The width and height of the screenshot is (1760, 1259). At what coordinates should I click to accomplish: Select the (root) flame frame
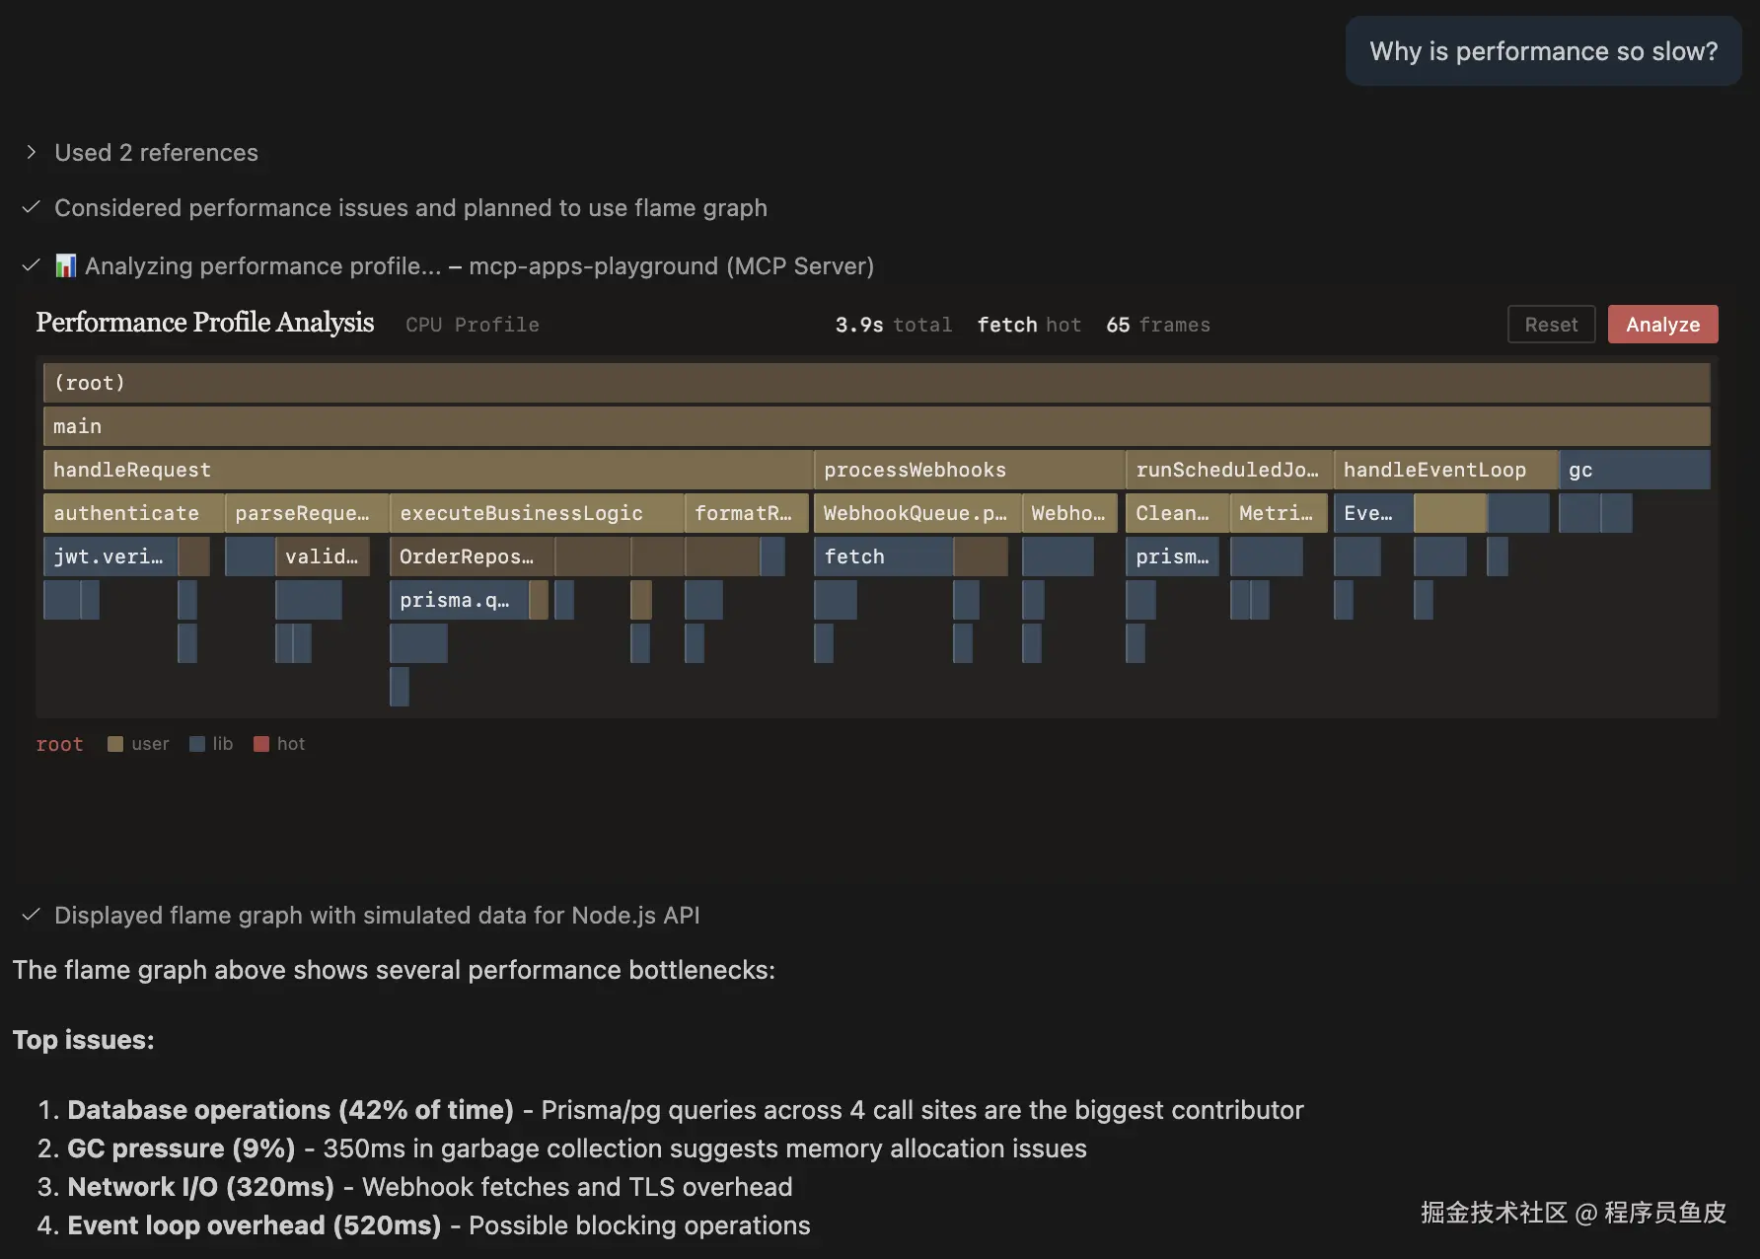(876, 383)
